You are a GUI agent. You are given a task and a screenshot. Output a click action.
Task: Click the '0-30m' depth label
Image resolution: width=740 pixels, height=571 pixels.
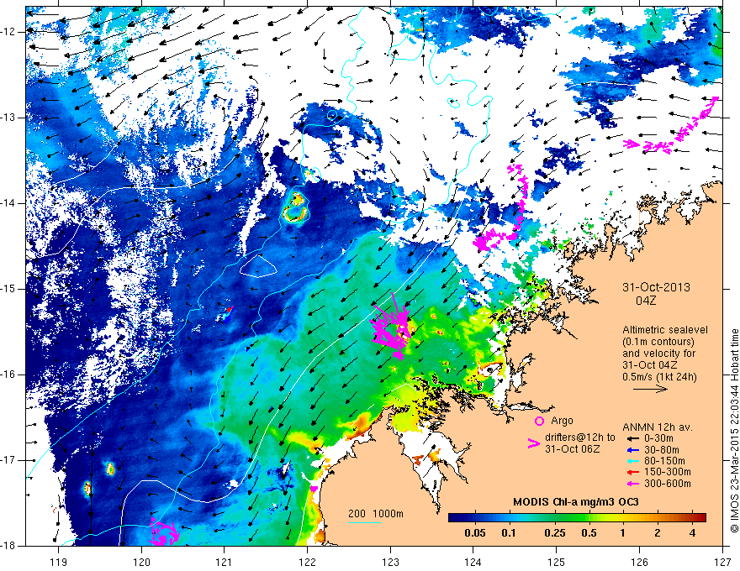click(658, 438)
